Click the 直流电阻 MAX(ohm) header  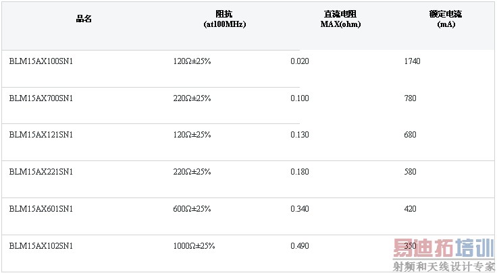[x=340, y=19]
